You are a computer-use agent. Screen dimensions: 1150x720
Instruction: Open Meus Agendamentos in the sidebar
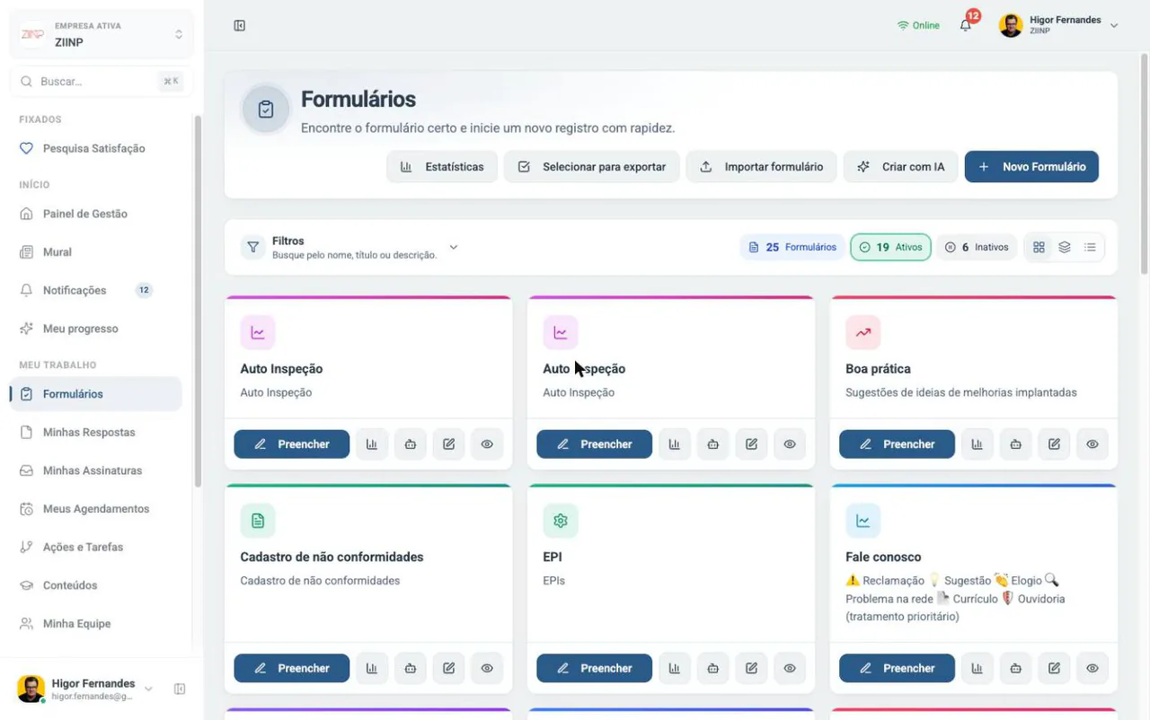(x=95, y=508)
